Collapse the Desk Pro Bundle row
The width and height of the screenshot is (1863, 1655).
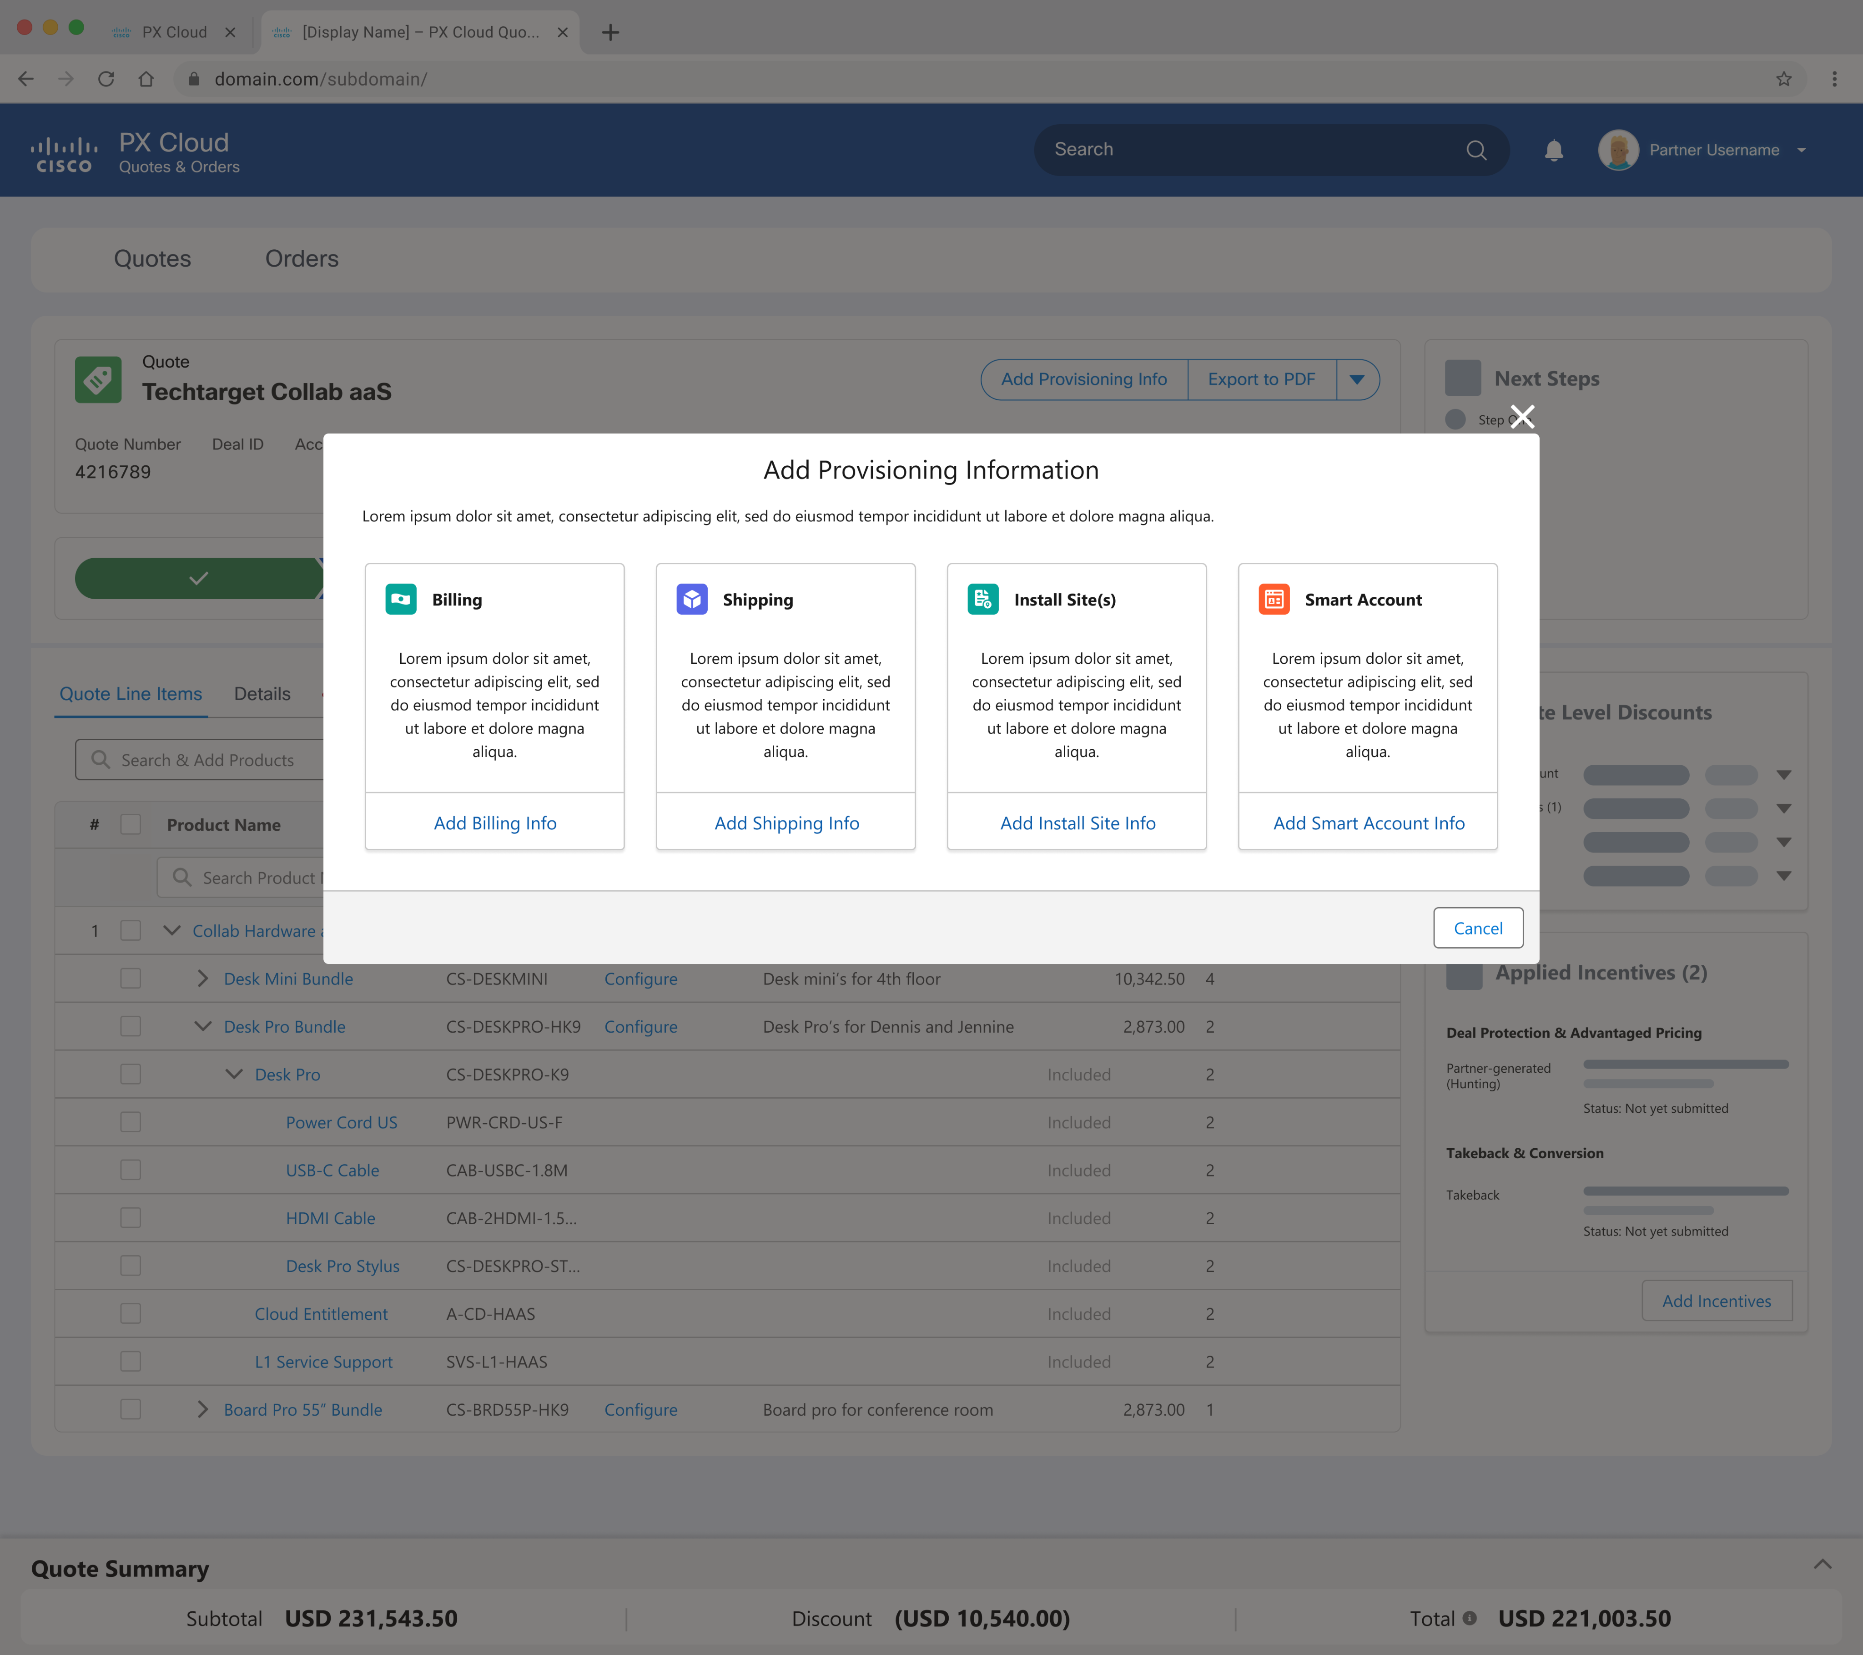coord(202,1027)
